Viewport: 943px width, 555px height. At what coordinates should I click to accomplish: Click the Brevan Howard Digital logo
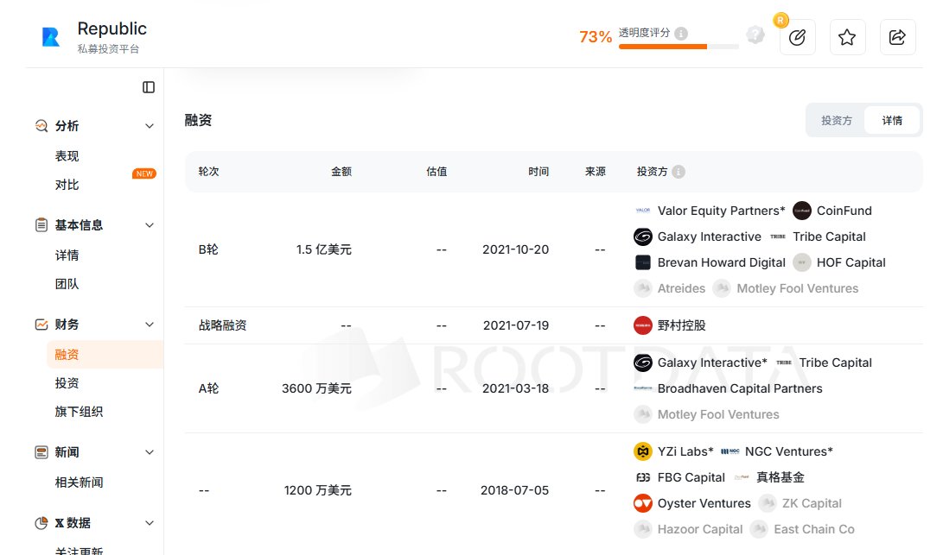tap(643, 262)
